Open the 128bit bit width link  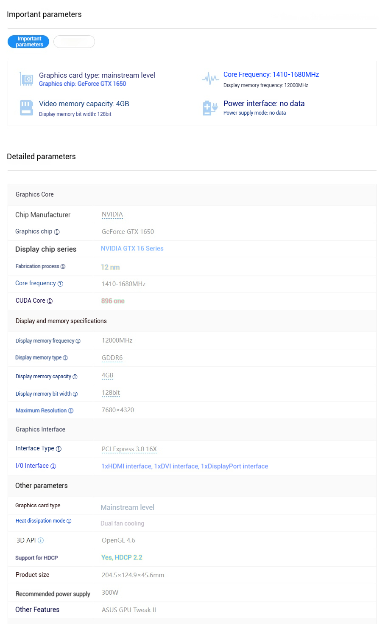click(x=111, y=393)
